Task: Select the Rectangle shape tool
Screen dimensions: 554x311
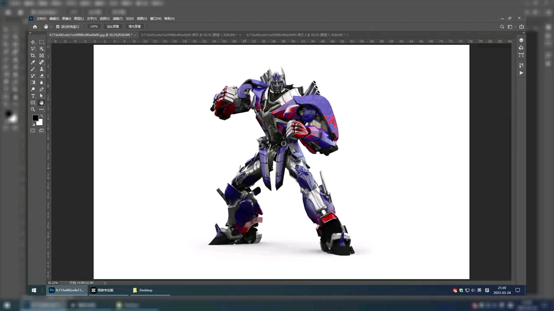Action: tap(33, 103)
